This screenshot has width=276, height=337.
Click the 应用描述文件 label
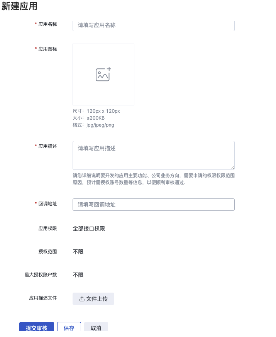tap(43, 298)
